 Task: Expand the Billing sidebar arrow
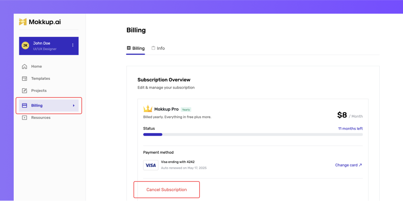[x=74, y=106]
